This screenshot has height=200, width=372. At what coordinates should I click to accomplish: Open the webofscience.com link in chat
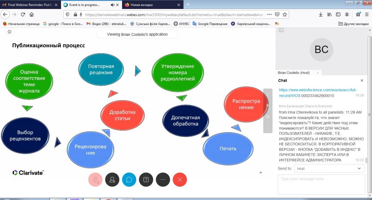317,93
